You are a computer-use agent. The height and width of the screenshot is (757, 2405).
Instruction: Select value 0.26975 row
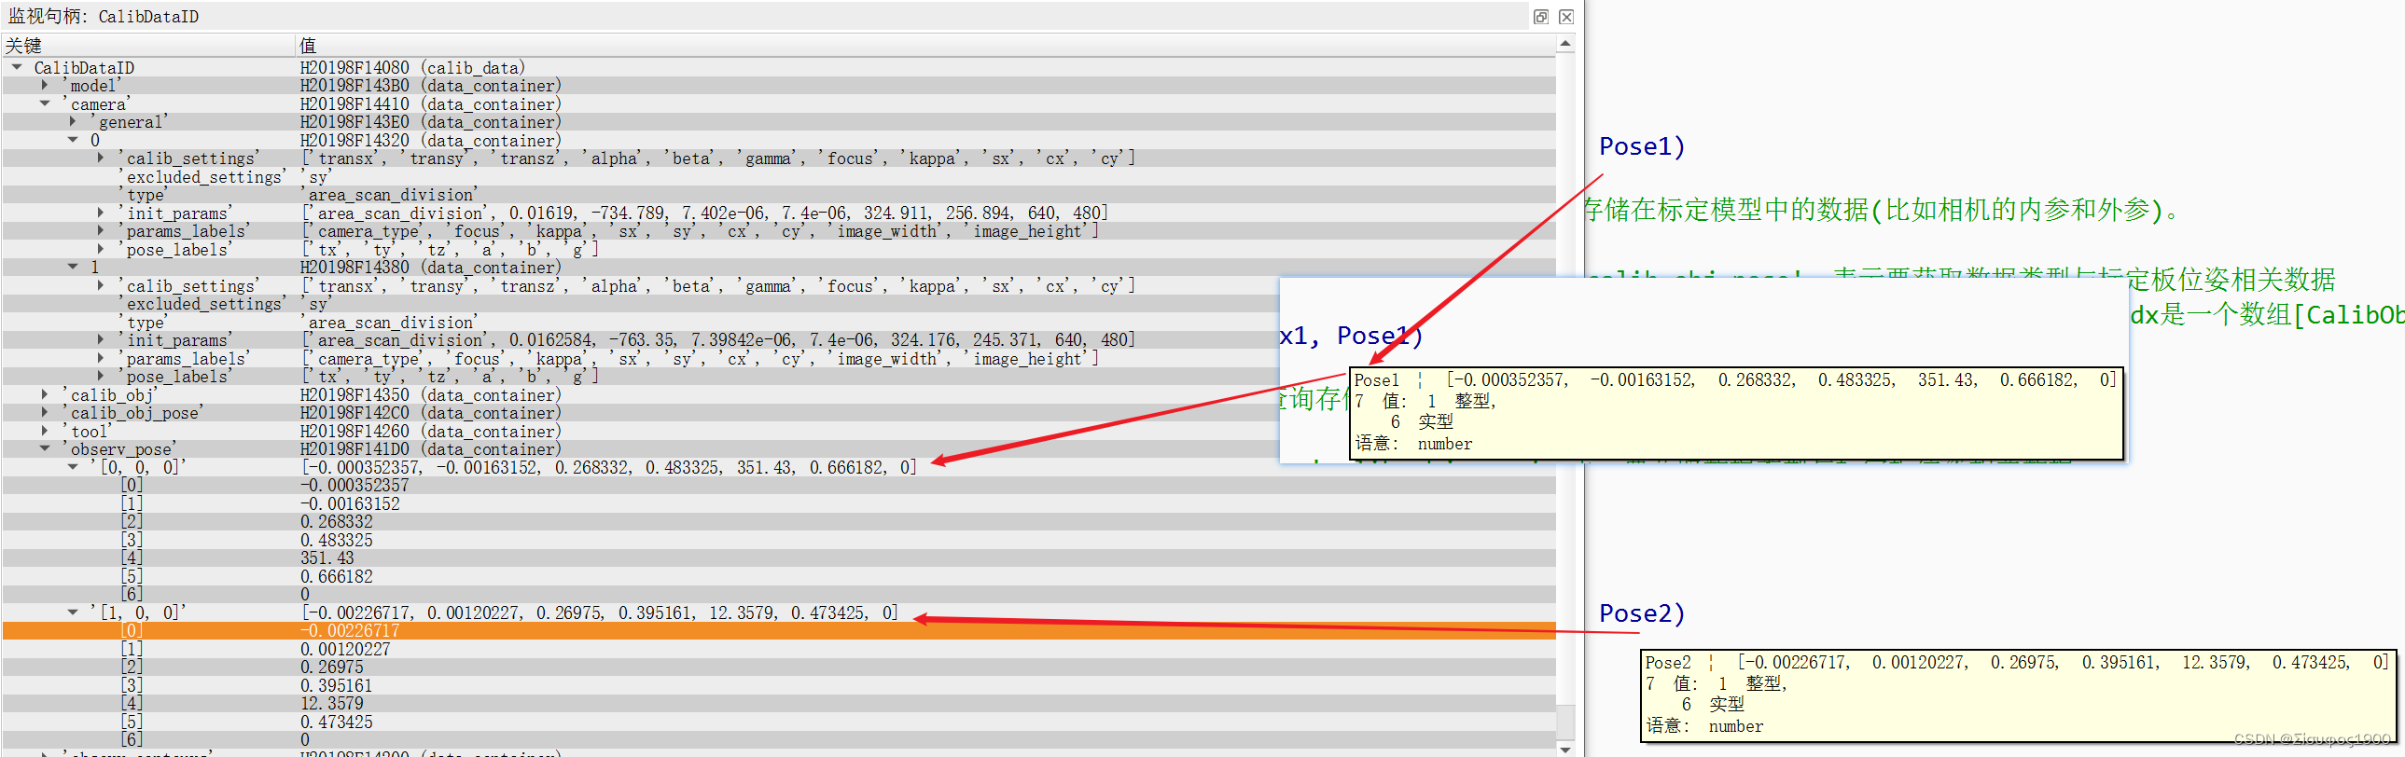point(331,668)
